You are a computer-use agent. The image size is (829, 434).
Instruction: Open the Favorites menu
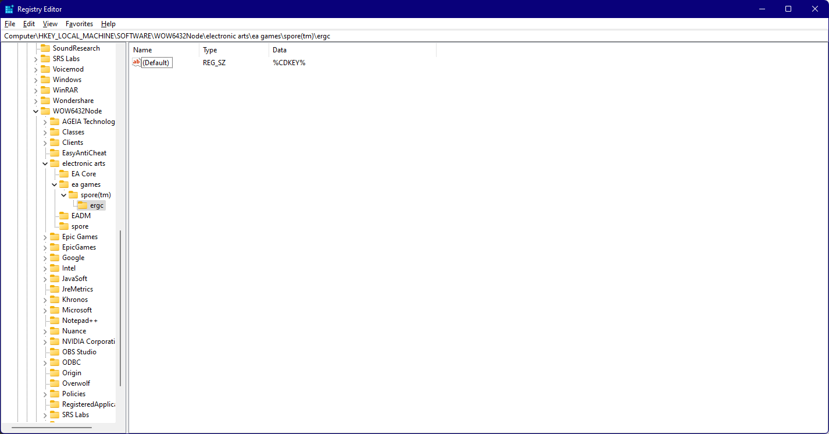(x=79, y=24)
